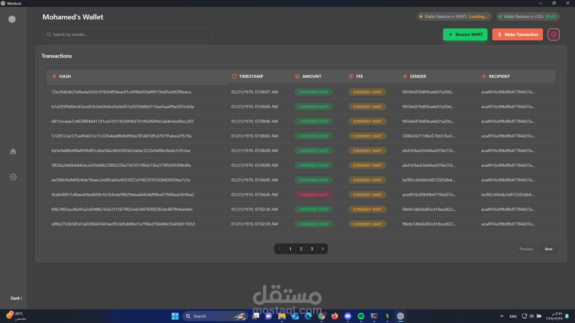Select transaction hash starting with 6d3e9d40e
The height and width of the screenshot is (323, 575).
(121, 151)
